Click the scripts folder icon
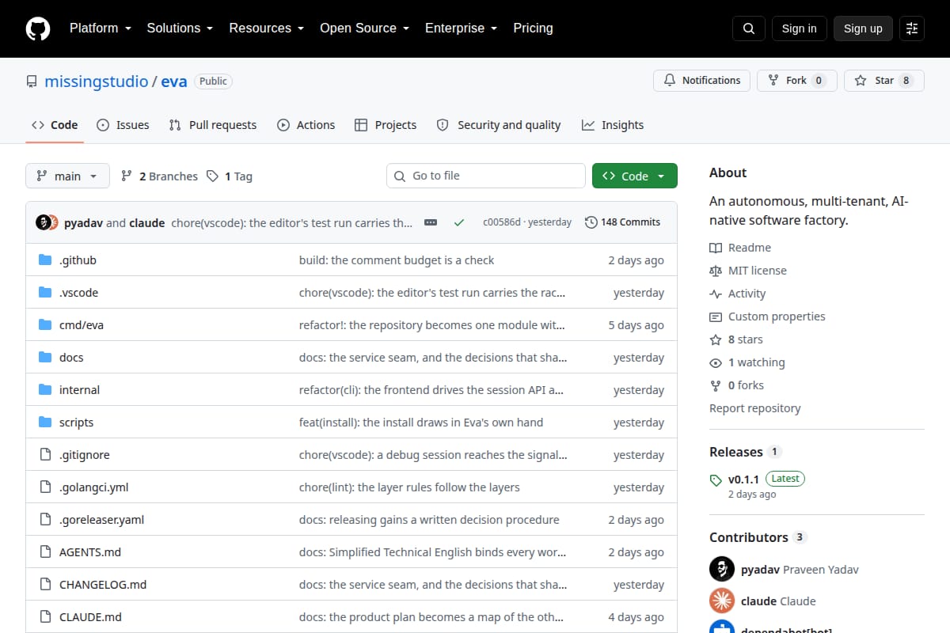Image resolution: width=950 pixels, height=633 pixels. pos(45,423)
